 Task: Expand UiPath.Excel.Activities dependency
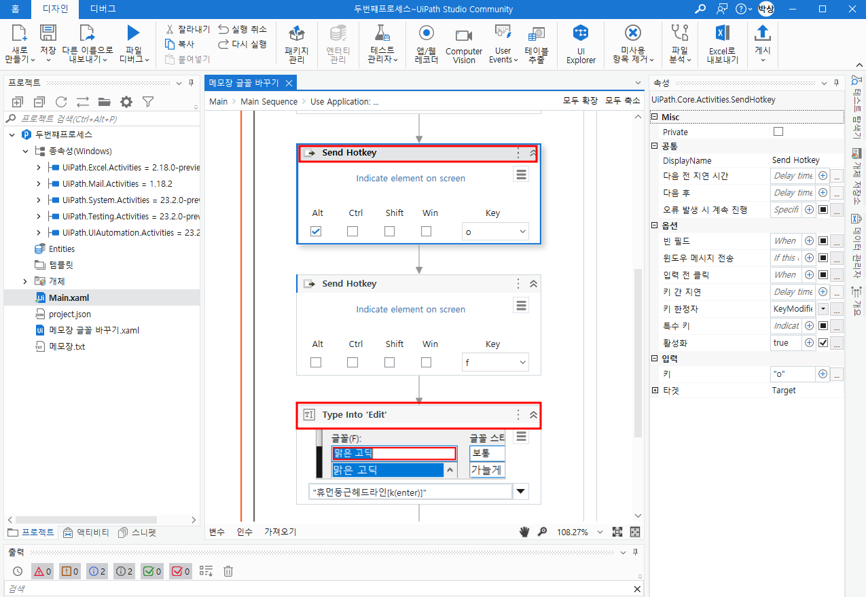pyautogui.click(x=38, y=167)
